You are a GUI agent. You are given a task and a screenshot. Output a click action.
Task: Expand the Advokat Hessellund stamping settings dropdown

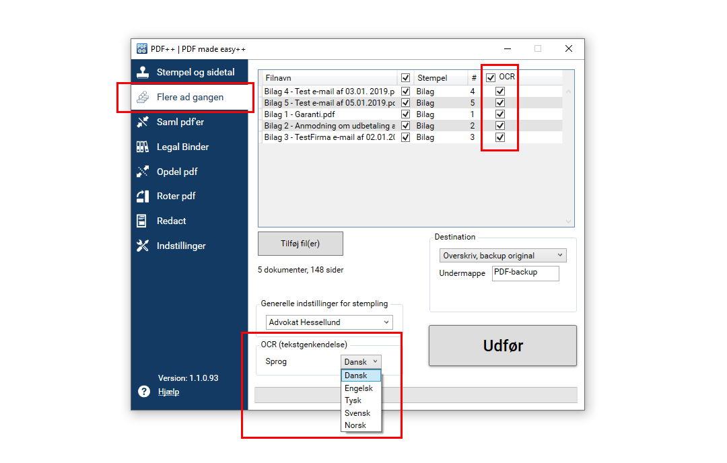(329, 322)
